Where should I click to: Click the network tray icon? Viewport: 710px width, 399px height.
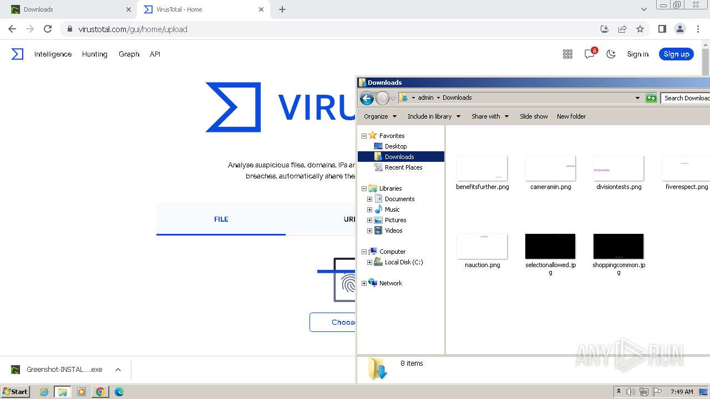[x=644, y=392]
